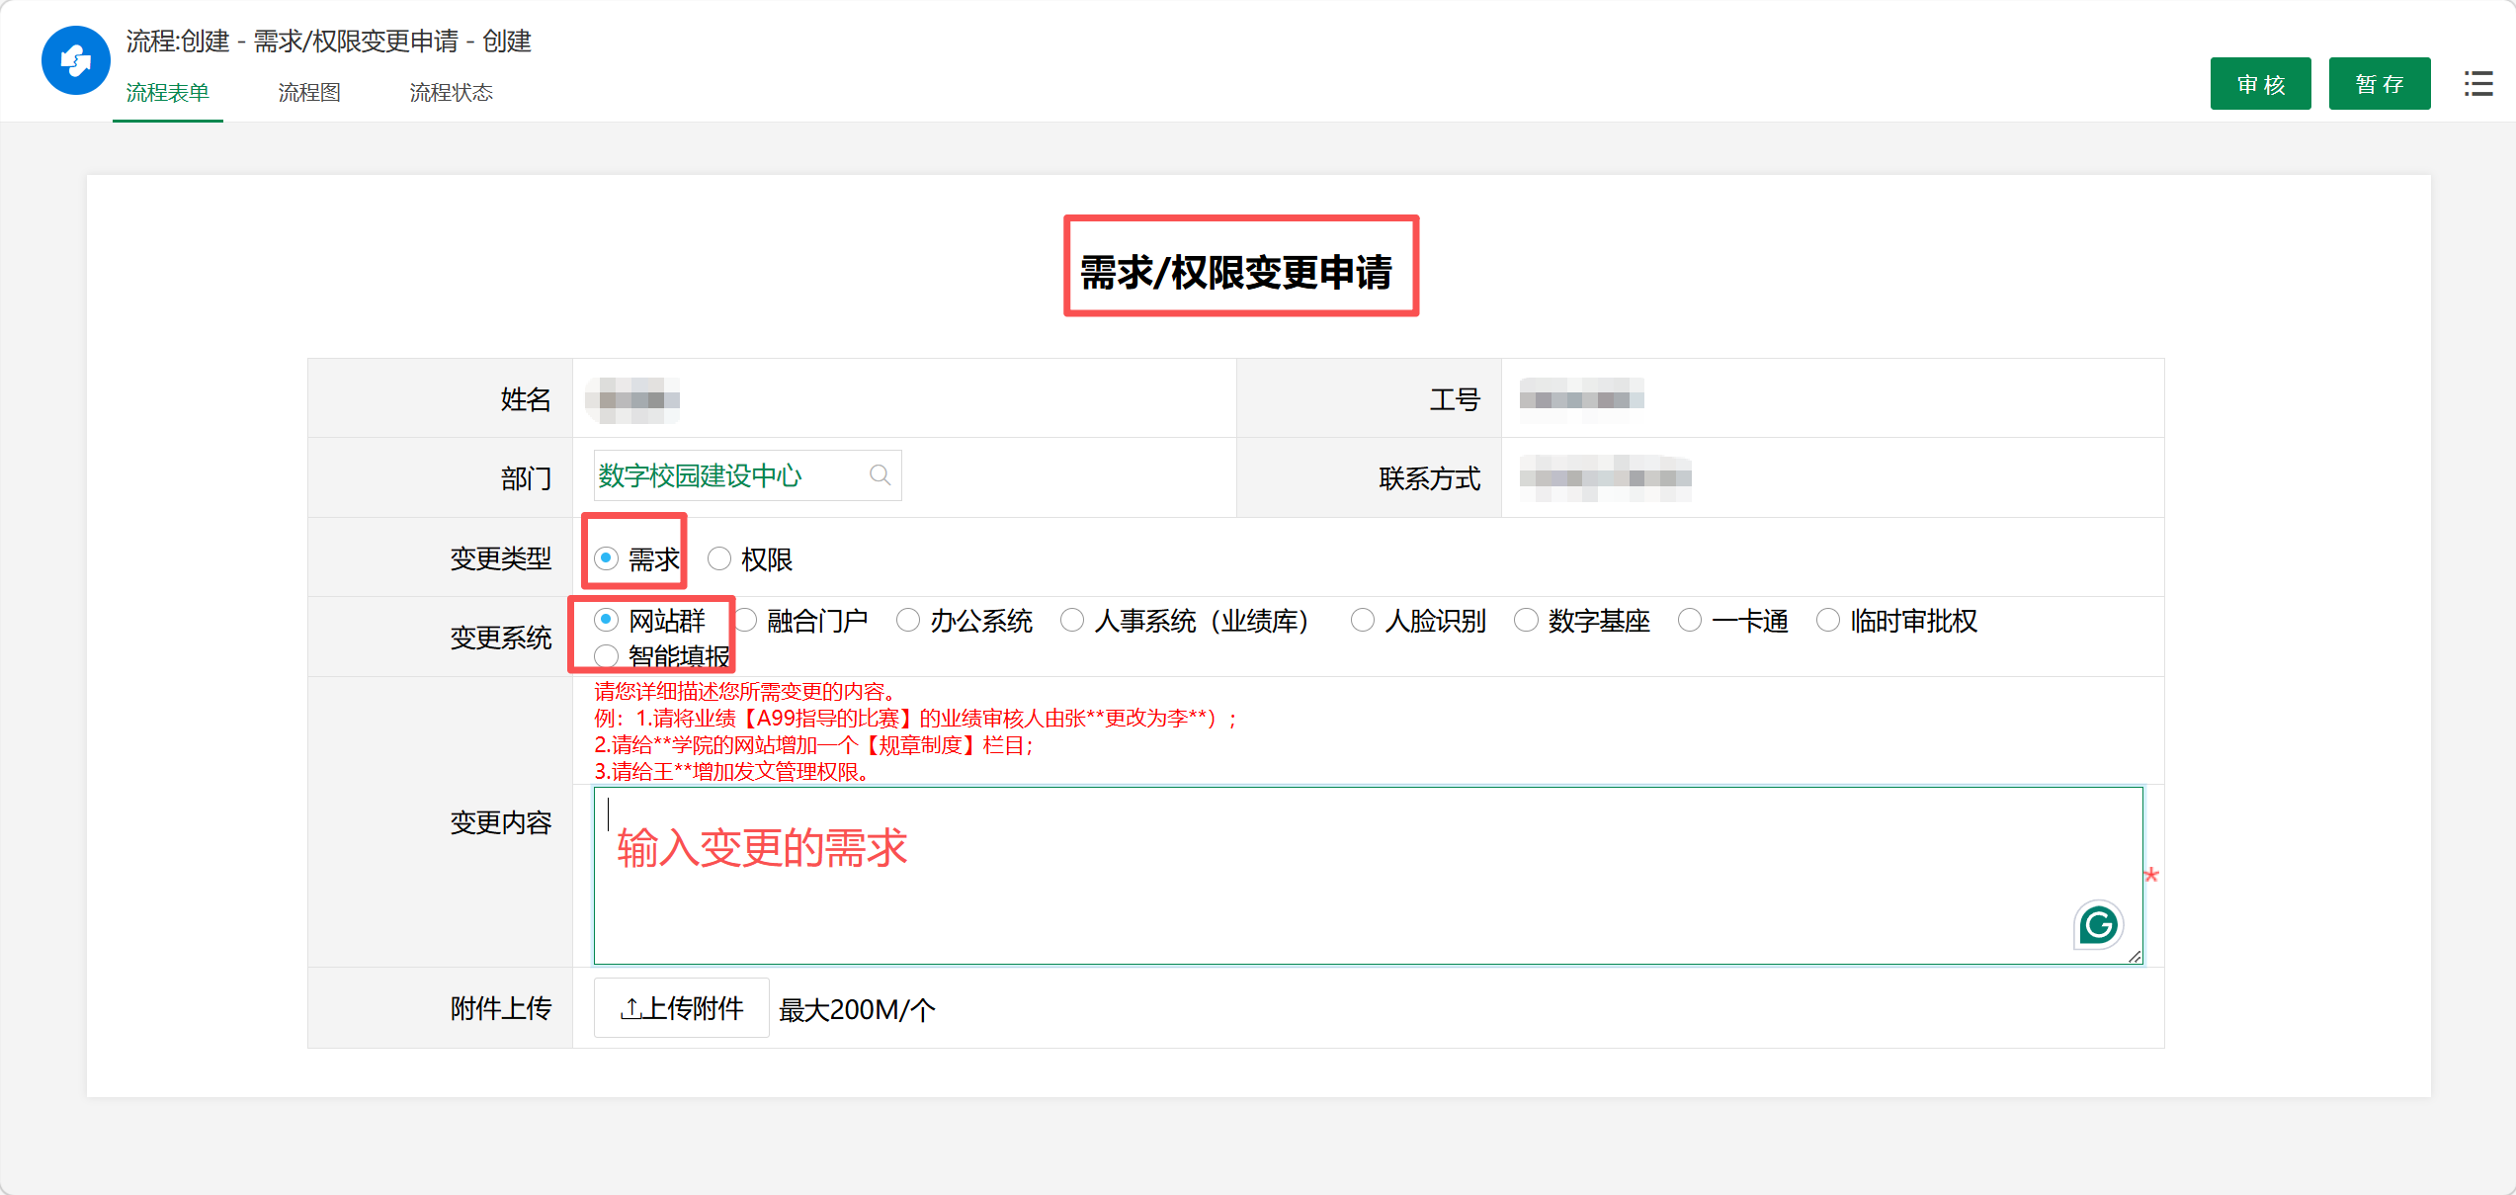The image size is (2516, 1195).
Task: Select the 权限 change type radio
Action: [x=719, y=559]
